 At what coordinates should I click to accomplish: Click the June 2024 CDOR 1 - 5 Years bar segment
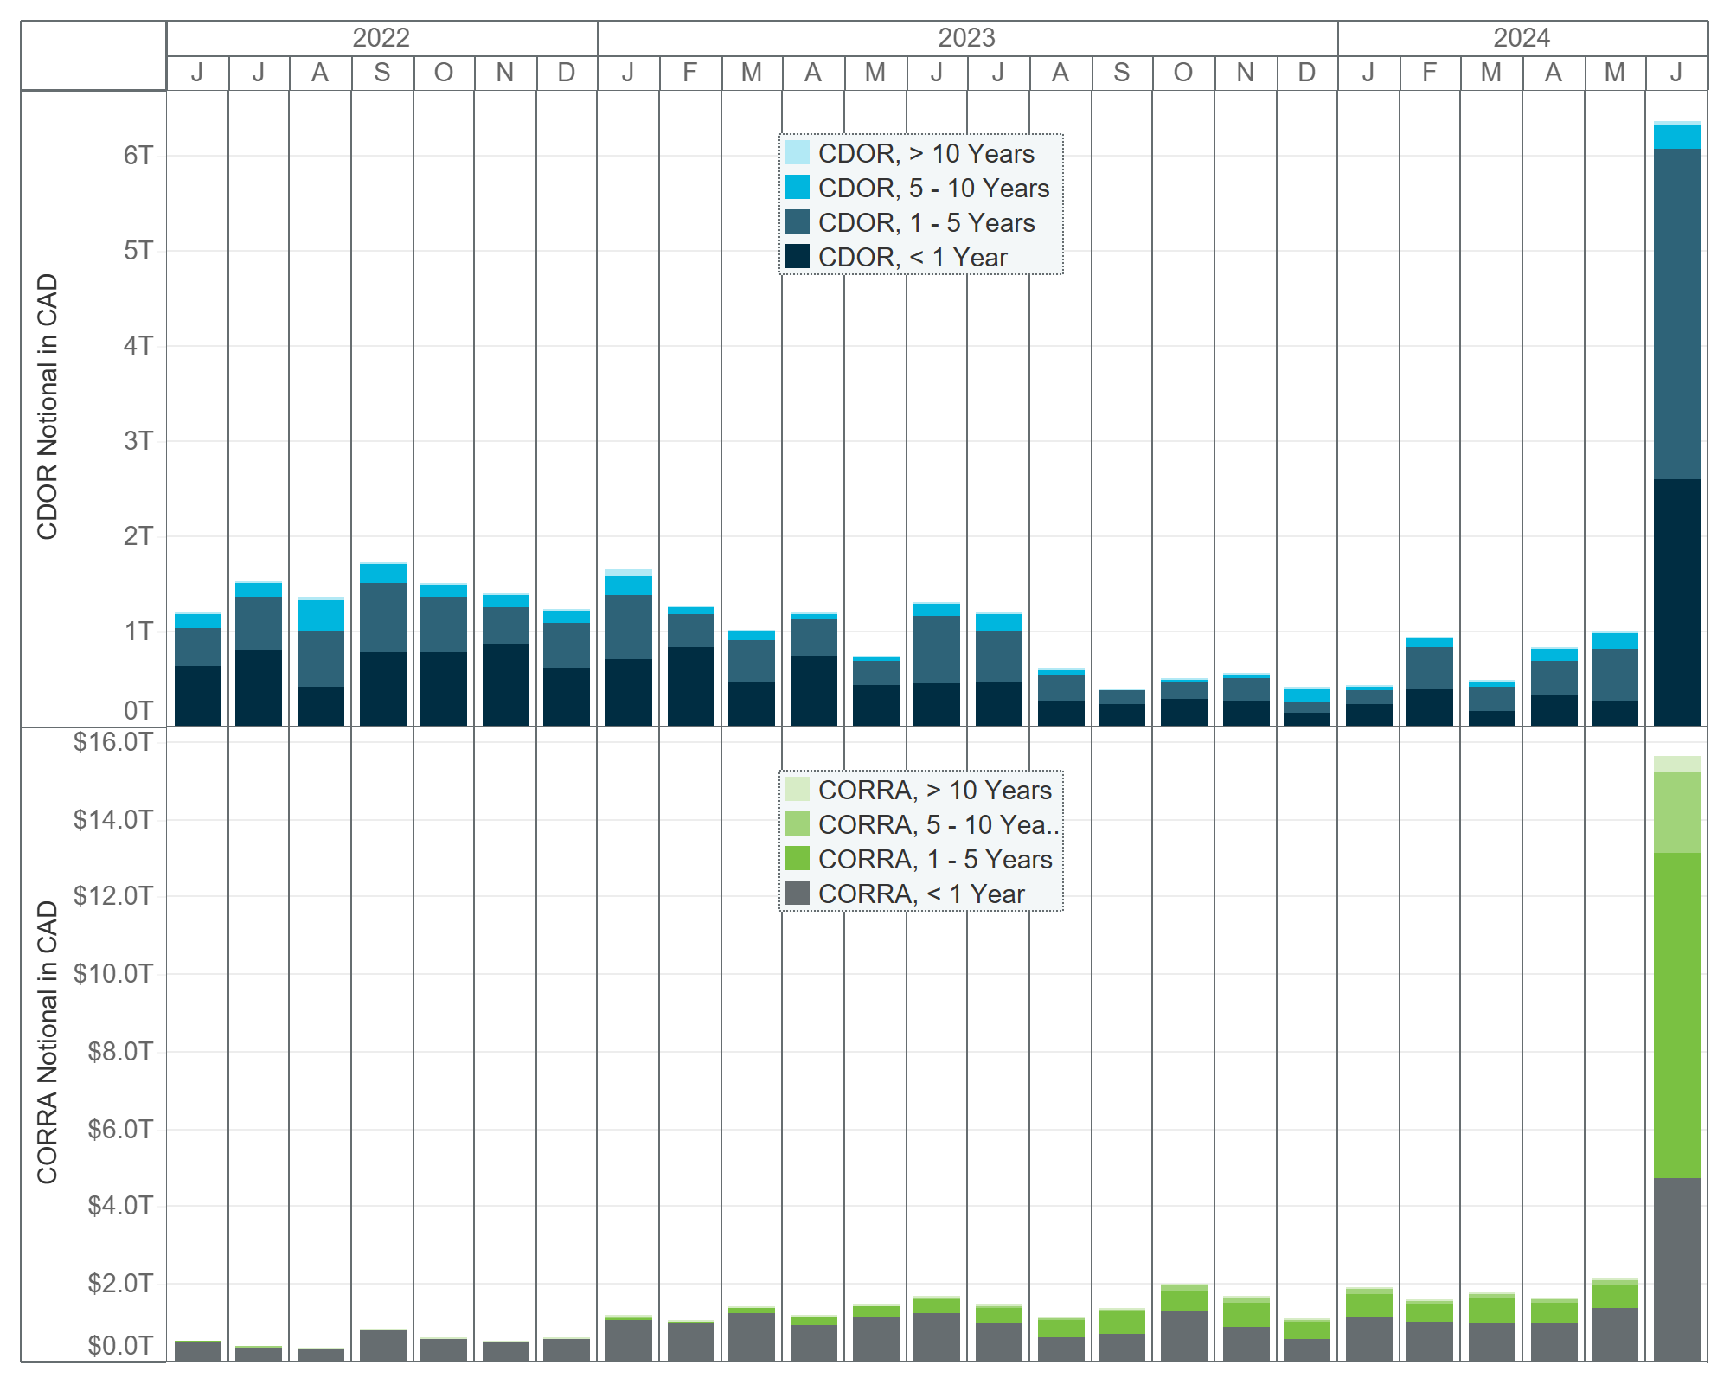1677,314
